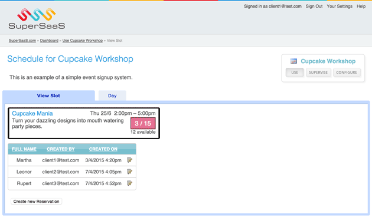The image size is (372, 221).
Task: Click the Cupcake Workshop sidebar title
Action: [x=328, y=61]
